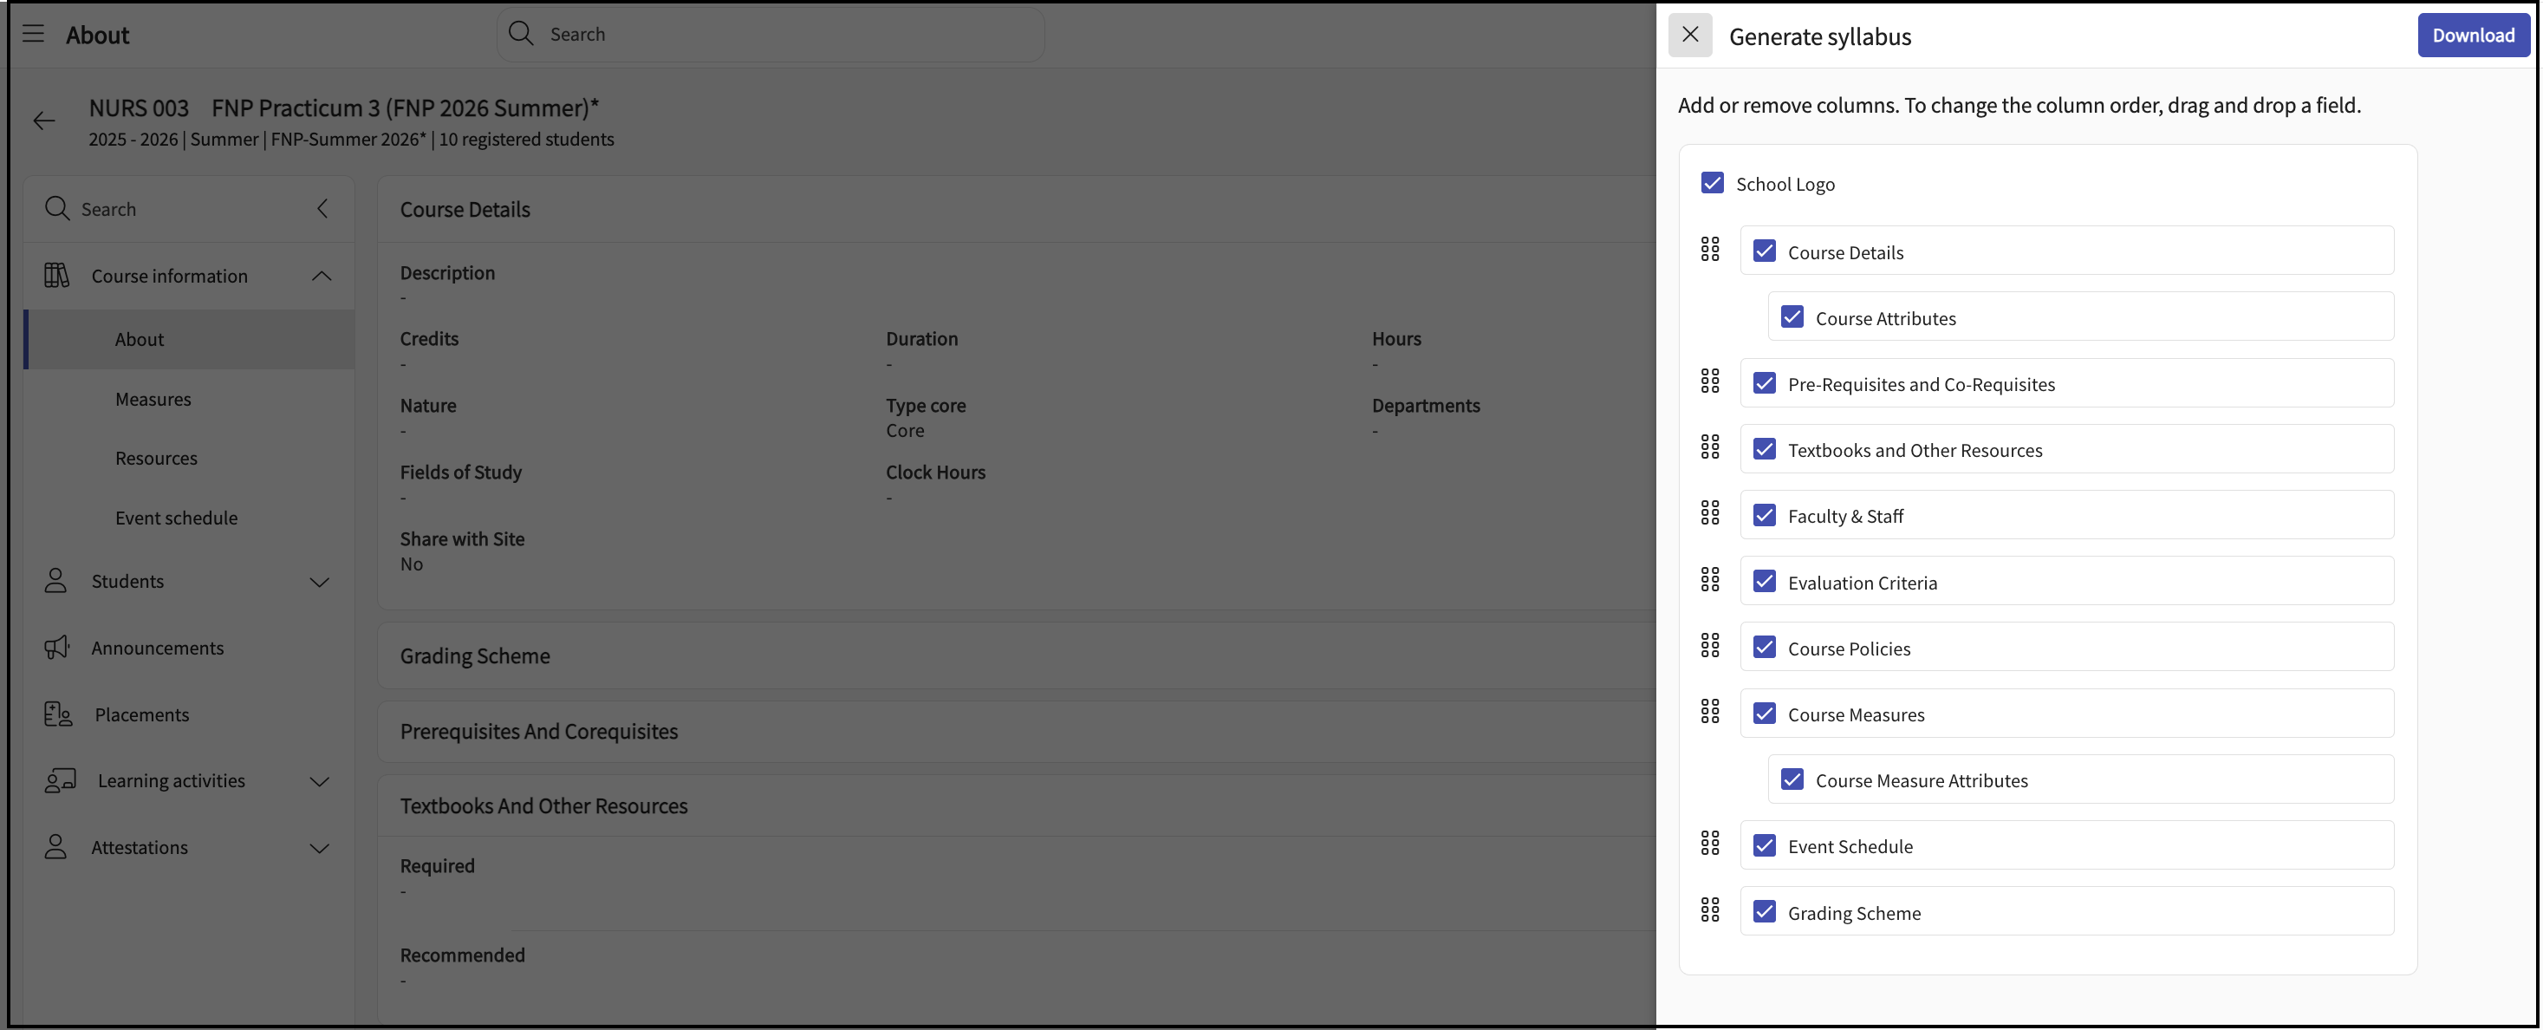Click the back arrow beside NURS 003
This screenshot has height=1030, width=2543.
[43, 121]
